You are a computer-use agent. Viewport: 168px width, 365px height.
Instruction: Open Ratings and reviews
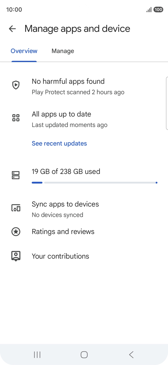[63, 232]
